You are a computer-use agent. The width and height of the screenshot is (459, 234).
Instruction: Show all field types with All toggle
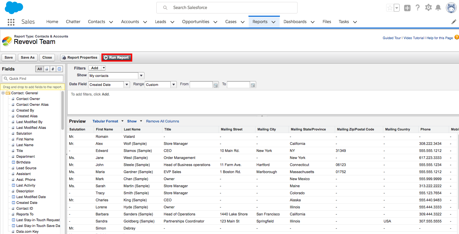pyautogui.click(x=39, y=69)
